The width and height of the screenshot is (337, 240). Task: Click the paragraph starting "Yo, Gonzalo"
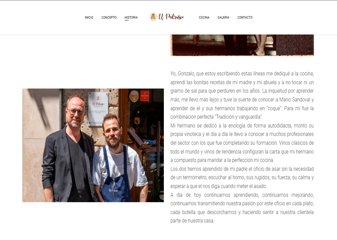pos(242,95)
